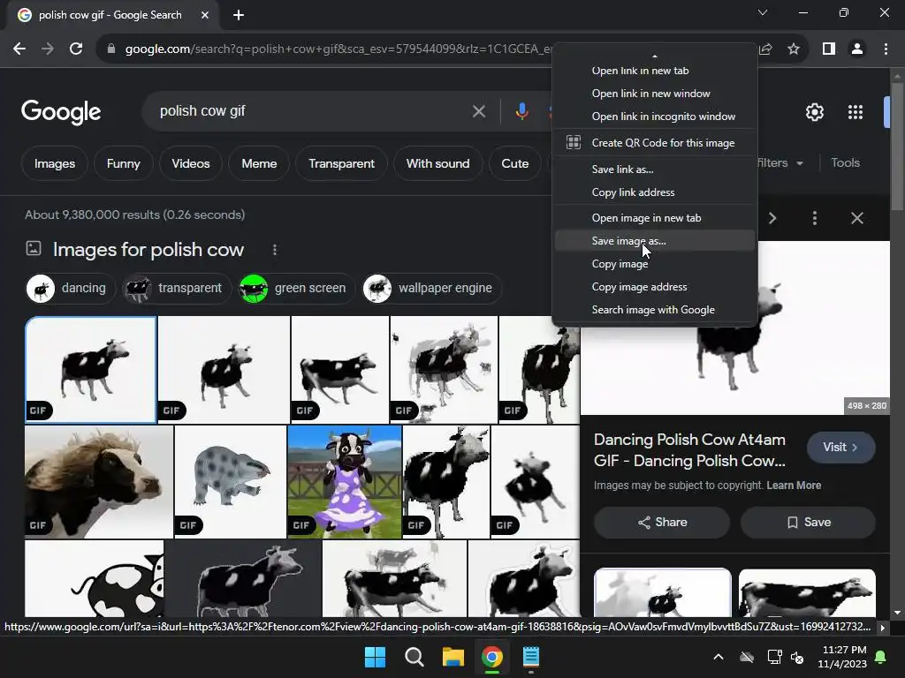Screen dimensions: 905x678
Task: Open a new tab with the plus icon
Action: (239, 15)
